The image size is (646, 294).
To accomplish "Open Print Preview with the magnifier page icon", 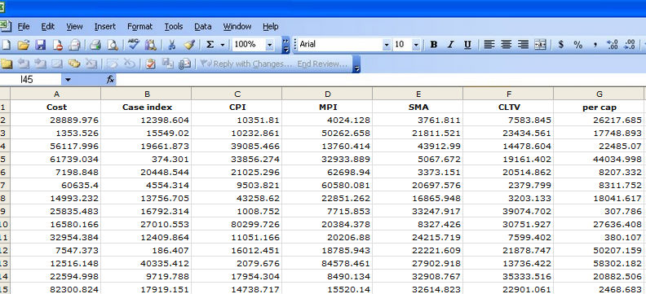I will click(x=113, y=45).
